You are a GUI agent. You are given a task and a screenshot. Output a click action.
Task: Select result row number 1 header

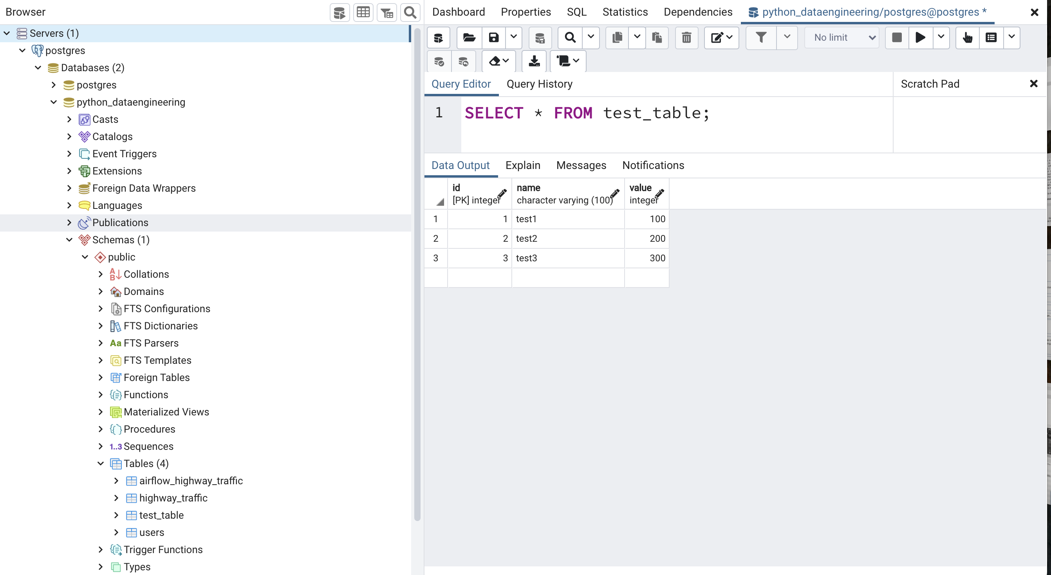(x=436, y=219)
